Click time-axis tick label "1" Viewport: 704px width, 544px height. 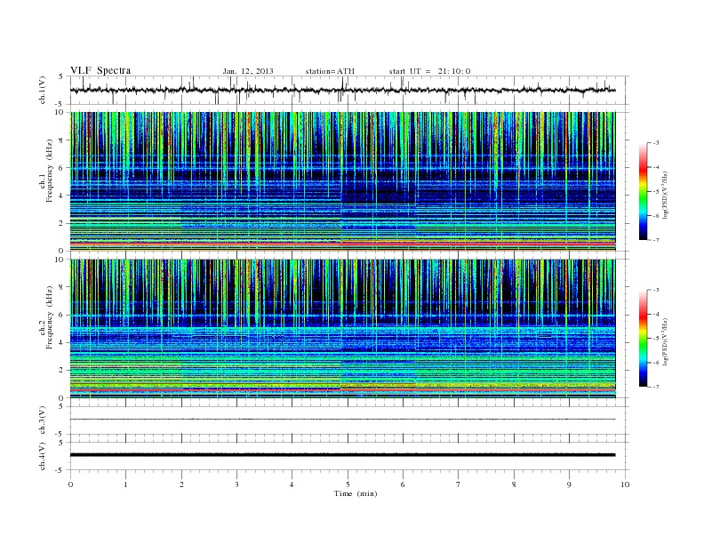(125, 484)
